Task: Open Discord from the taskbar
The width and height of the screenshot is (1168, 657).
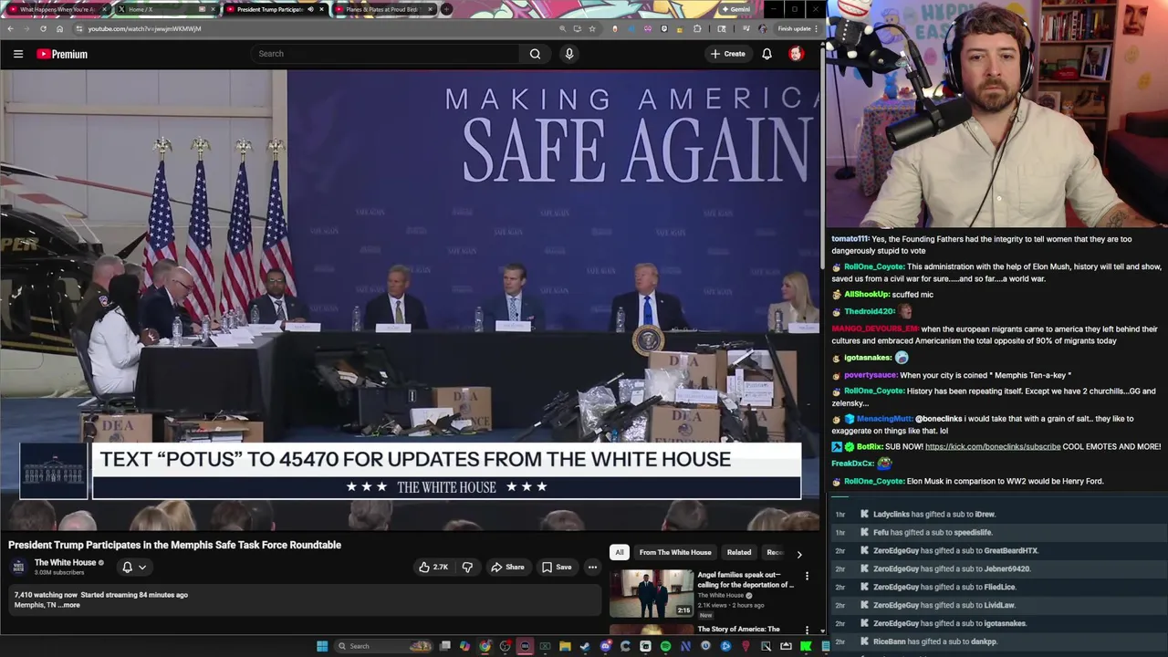Action: point(605,646)
